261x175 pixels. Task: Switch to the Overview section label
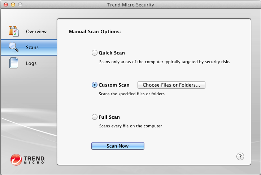tap(36, 32)
